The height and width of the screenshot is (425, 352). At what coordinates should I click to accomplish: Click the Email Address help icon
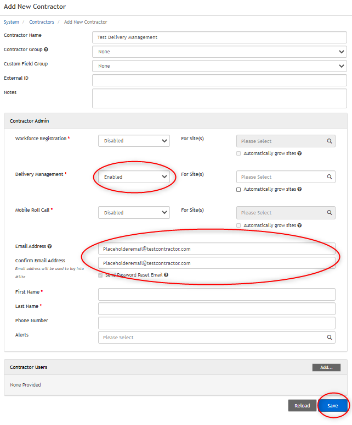[x=50, y=247]
